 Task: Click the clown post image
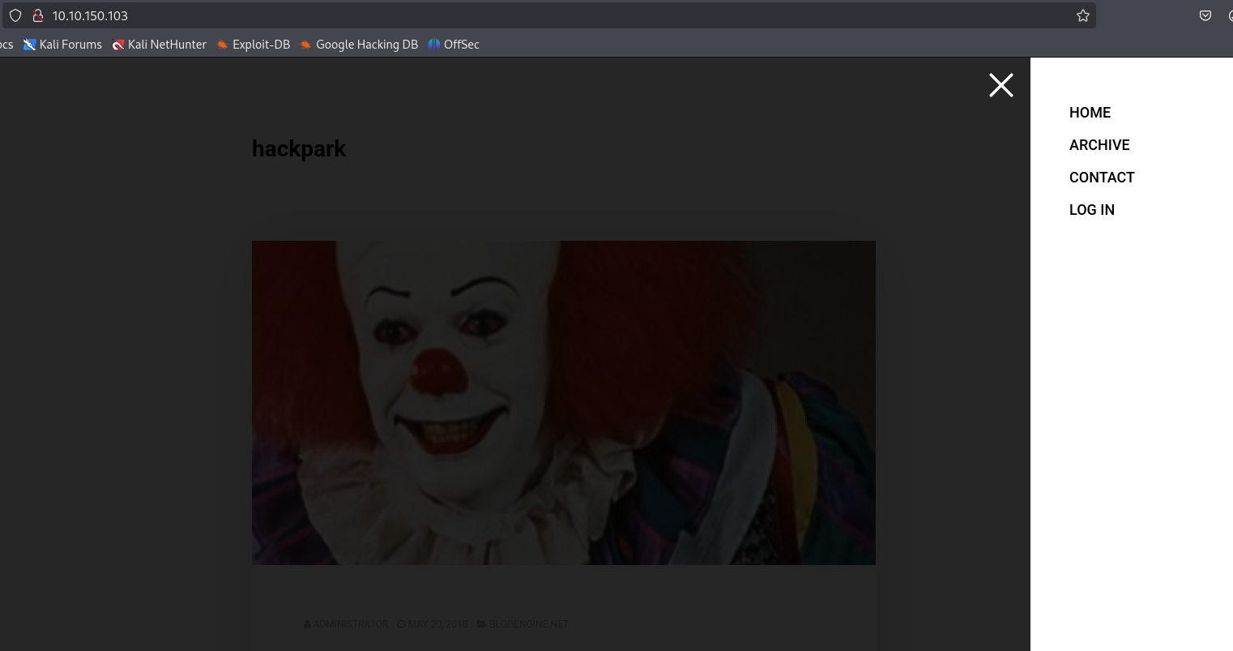[563, 402]
